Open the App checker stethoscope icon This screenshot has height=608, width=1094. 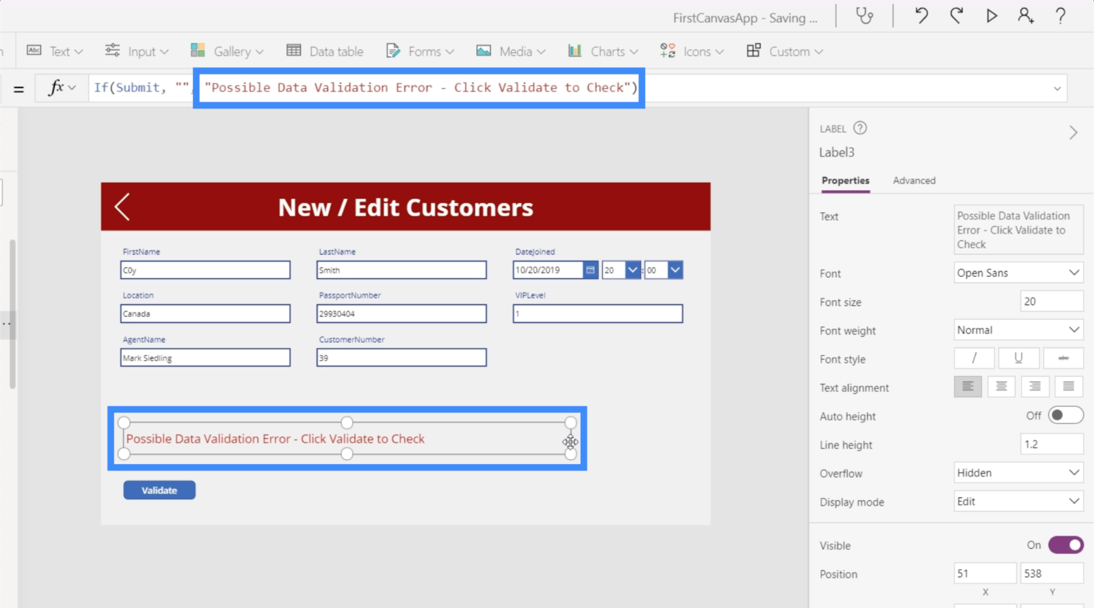coord(864,16)
